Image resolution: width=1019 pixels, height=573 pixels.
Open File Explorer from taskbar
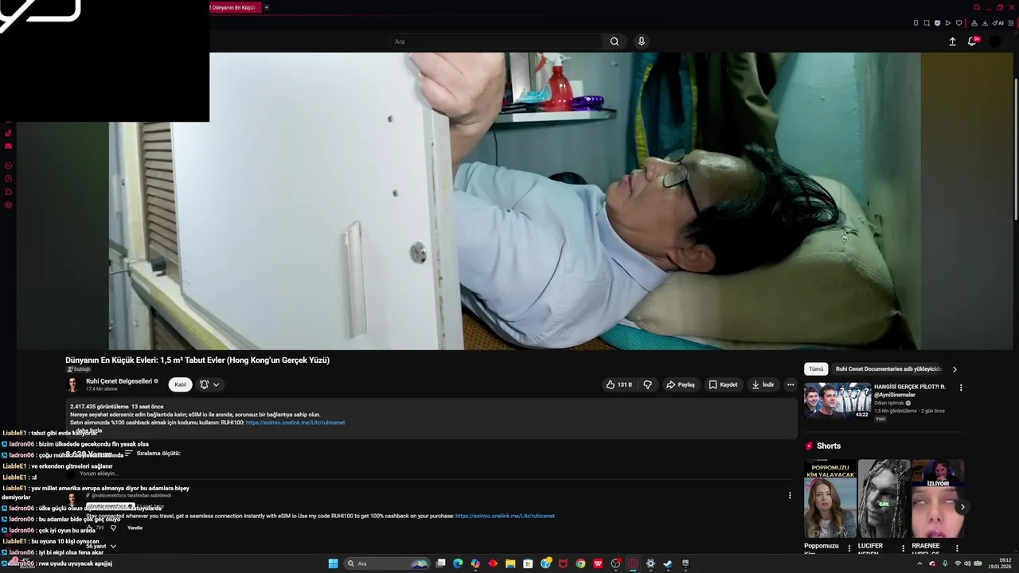click(x=510, y=563)
